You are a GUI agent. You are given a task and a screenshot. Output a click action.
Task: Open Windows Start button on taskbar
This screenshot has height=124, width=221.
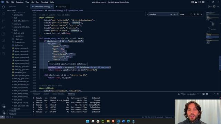[x=87, y=121]
